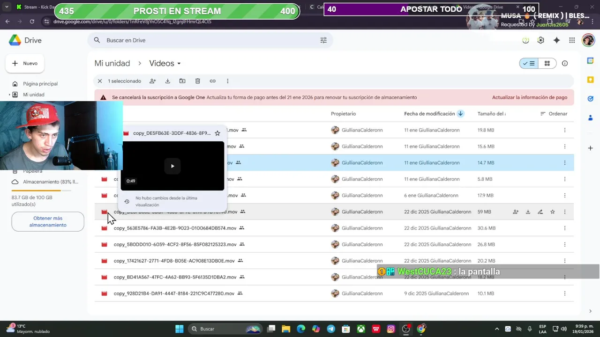Screen dimensions: 600x337
Task: Go to Mi unidad breadcrumb
Action: 112,64
